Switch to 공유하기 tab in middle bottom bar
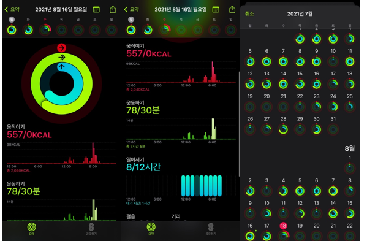Image resolution: width=367 pixels, height=241 pixels. click(x=211, y=229)
